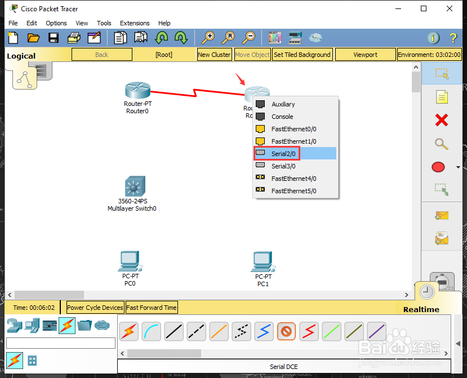
Task: Click the Zoom Reset magnifier
Action: [x=228, y=38]
